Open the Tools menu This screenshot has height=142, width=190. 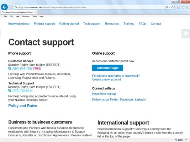coord(35,16)
